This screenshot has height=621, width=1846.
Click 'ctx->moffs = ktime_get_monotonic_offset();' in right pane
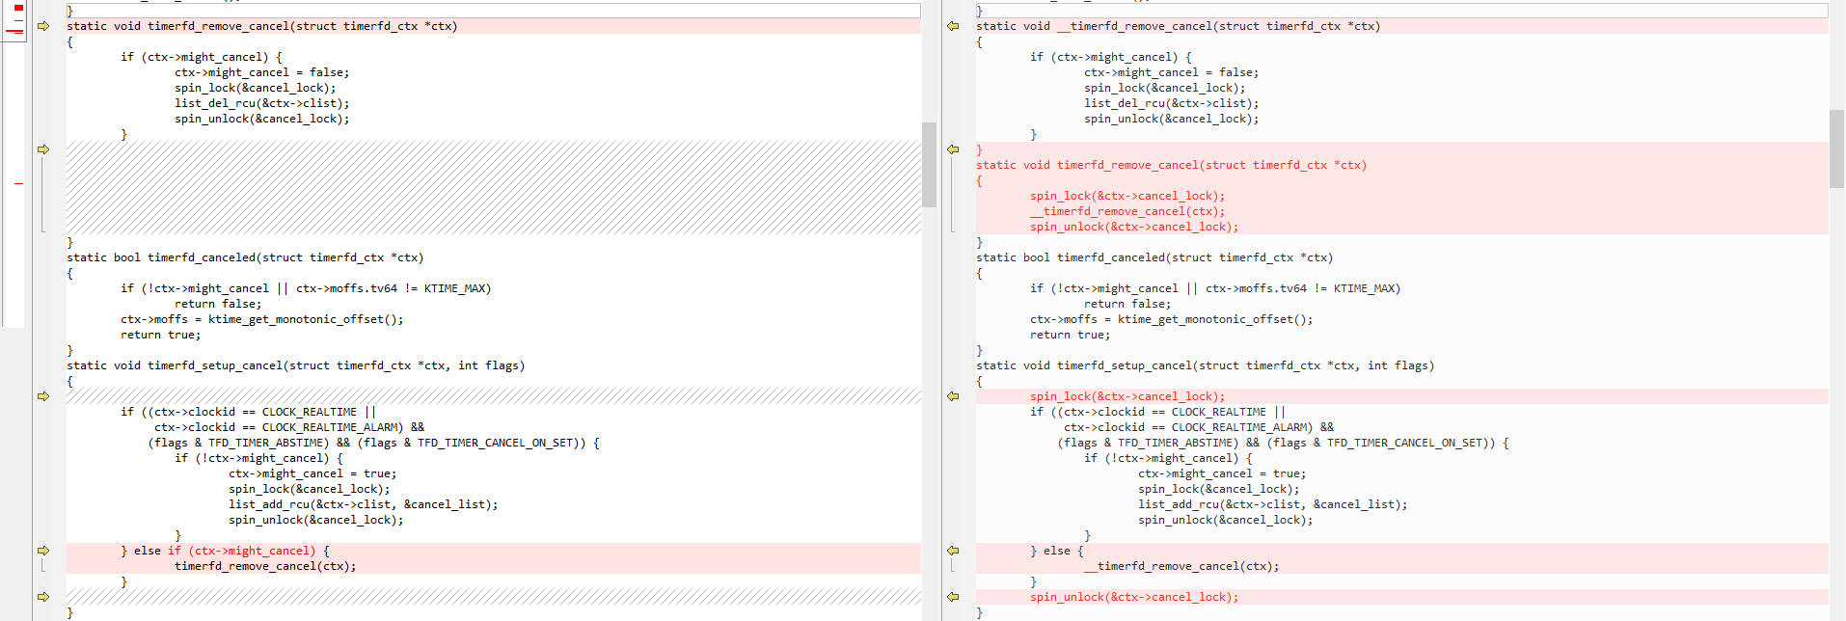tap(1171, 319)
